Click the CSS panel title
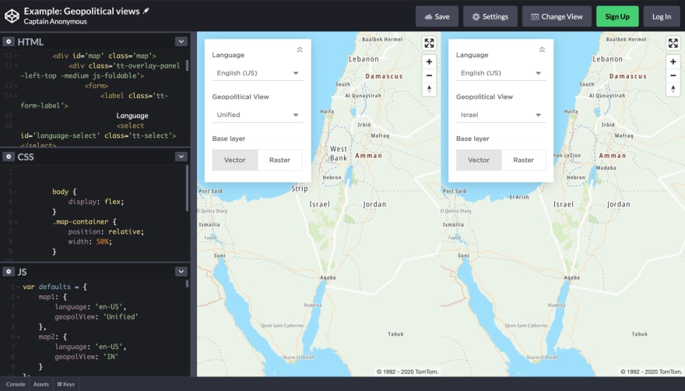 pos(26,157)
